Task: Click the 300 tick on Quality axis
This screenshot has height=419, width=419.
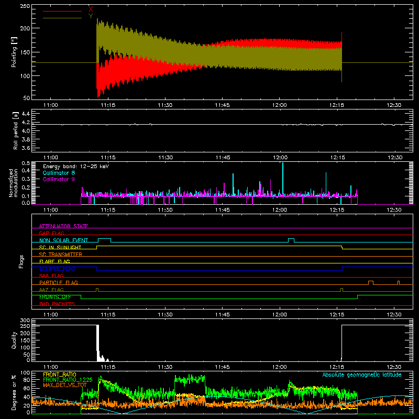Action: [25, 321]
